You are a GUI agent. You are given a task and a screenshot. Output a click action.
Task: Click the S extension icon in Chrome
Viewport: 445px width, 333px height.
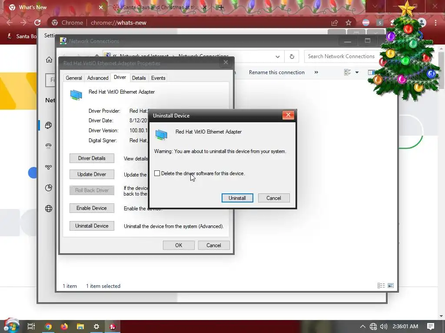pyautogui.click(x=380, y=23)
